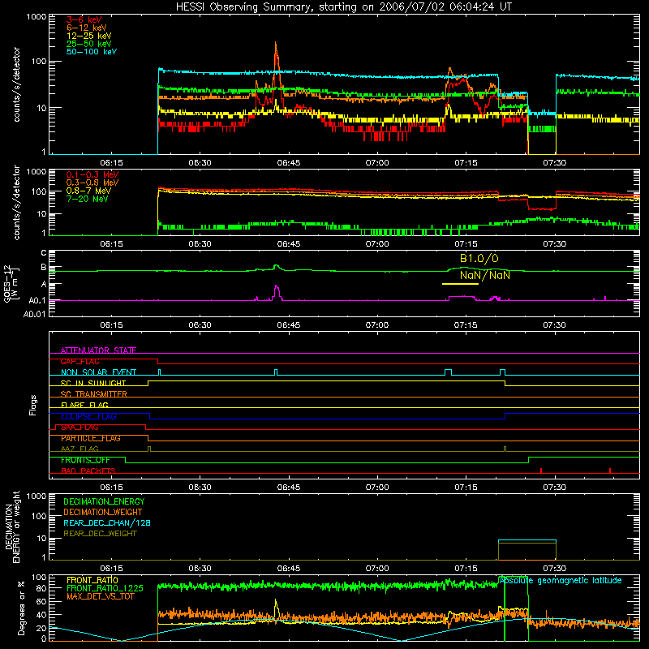Screen dimensions: 649x649
Task: Click the MAX_DET_VS_TOT legend label
Action: point(100,596)
